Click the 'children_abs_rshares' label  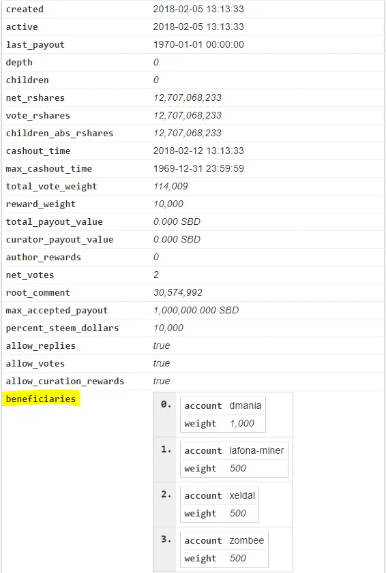click(x=59, y=134)
